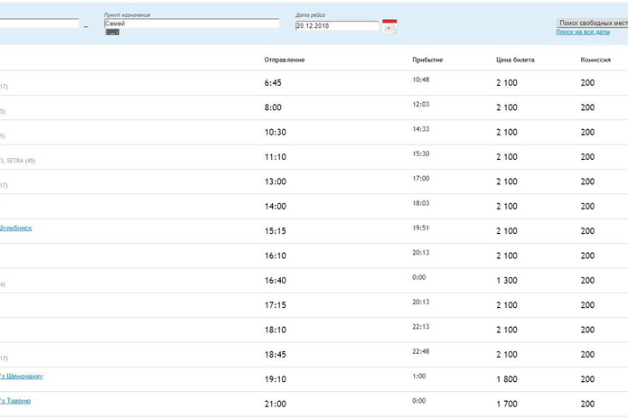Click the destination field containing Семей
This screenshot has height=419, width=628.
(192, 23)
